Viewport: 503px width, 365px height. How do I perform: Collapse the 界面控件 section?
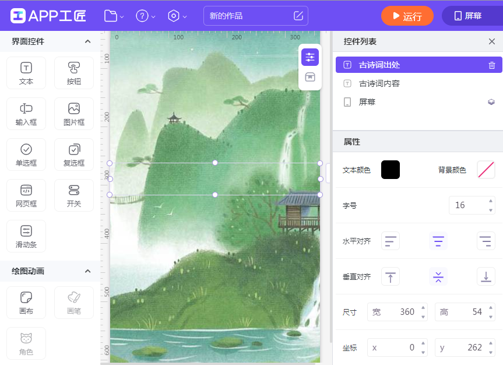[x=87, y=41]
